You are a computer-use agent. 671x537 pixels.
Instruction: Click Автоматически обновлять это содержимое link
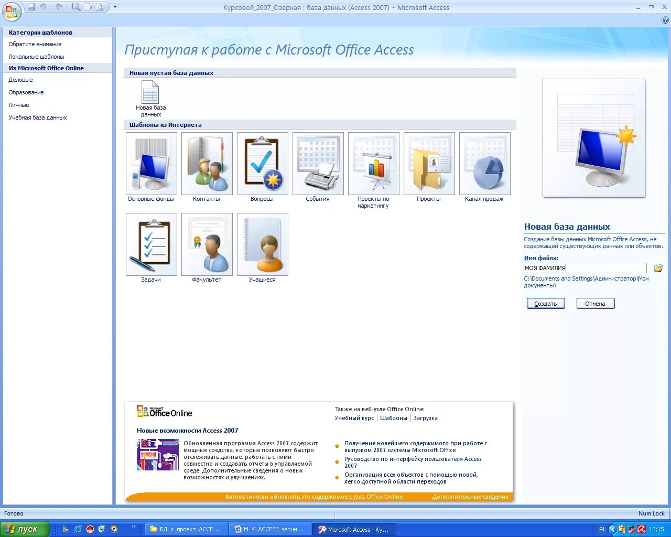click(x=314, y=497)
